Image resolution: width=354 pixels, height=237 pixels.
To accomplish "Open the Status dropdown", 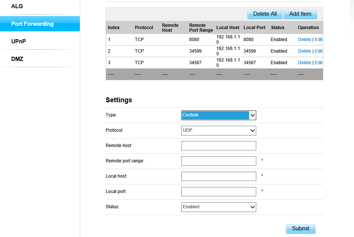I will (x=218, y=206).
